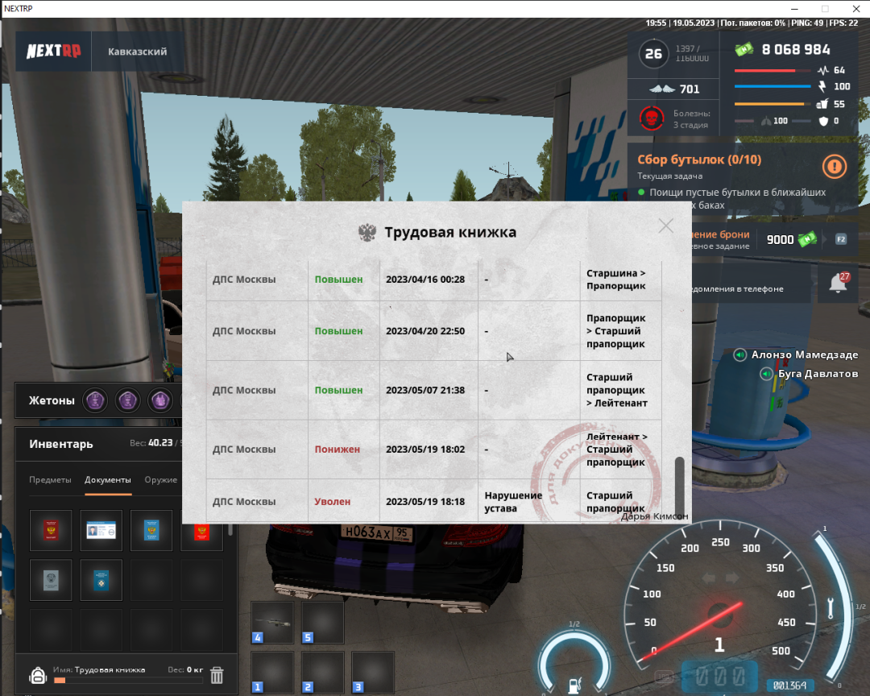The width and height of the screenshot is (870, 696).
Task: Open phone notifications via the bell icon
Action: click(839, 283)
